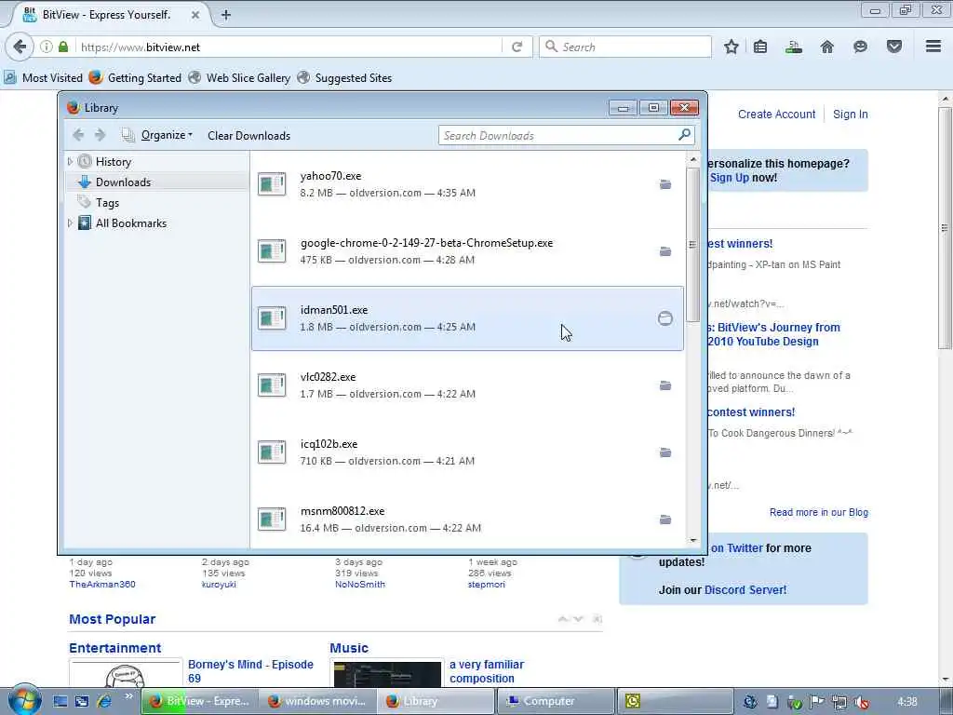Screen dimensions: 953x715
Task: Click scroll up arrow in downloads list
Action: coord(693,159)
